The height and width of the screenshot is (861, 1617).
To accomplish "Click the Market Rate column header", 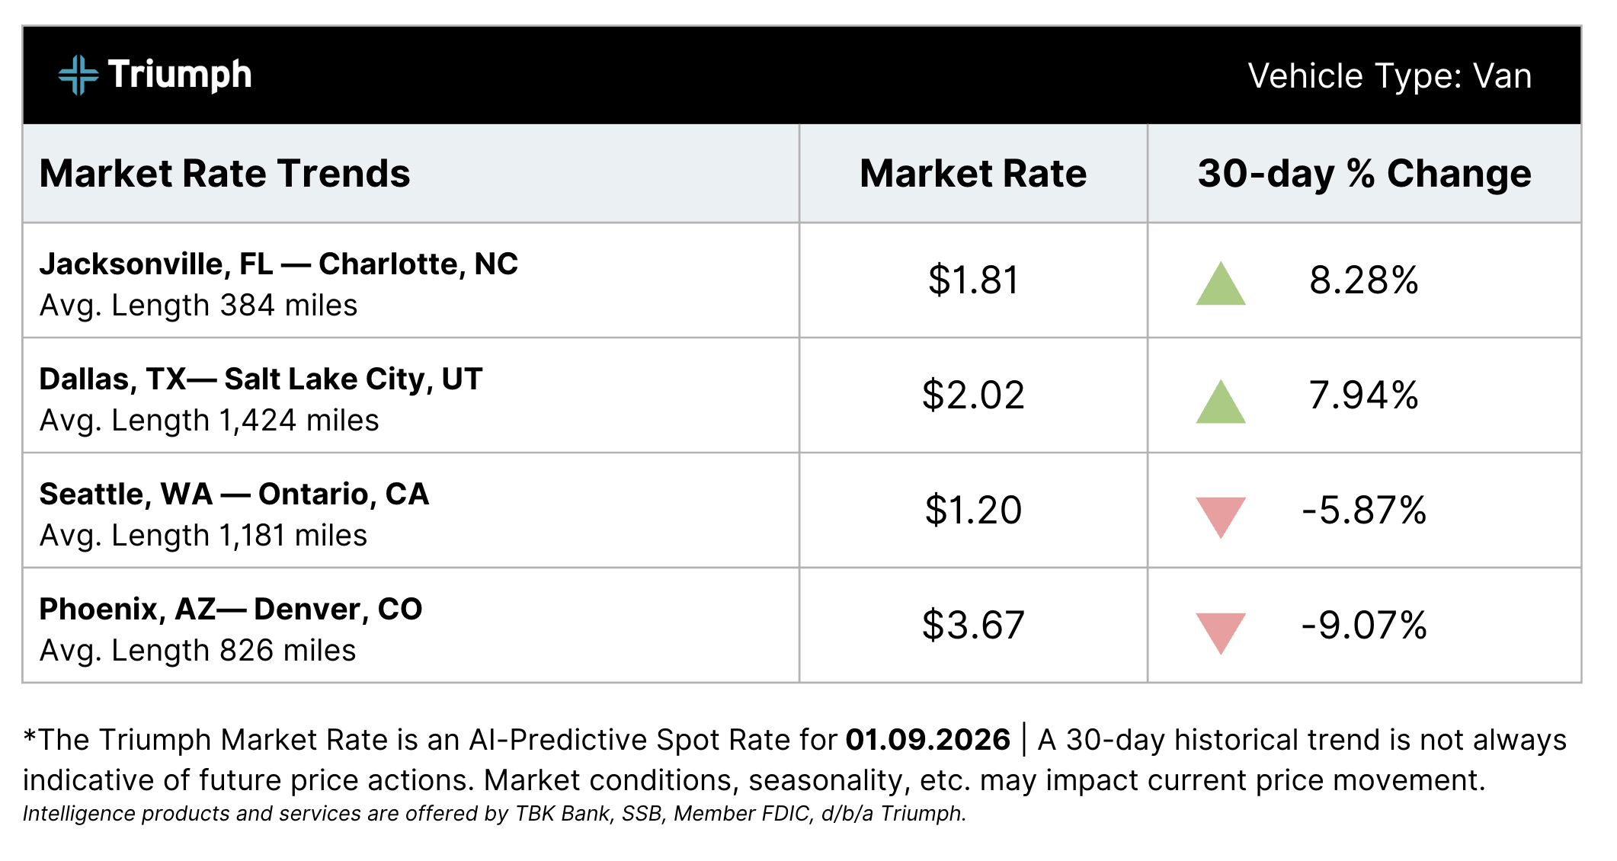I will [x=972, y=174].
